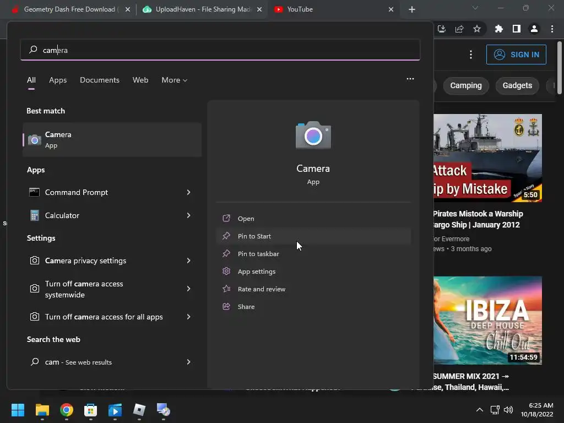Choose Pin to taskbar action
Screen dimensions: 564x423
point(313,253)
